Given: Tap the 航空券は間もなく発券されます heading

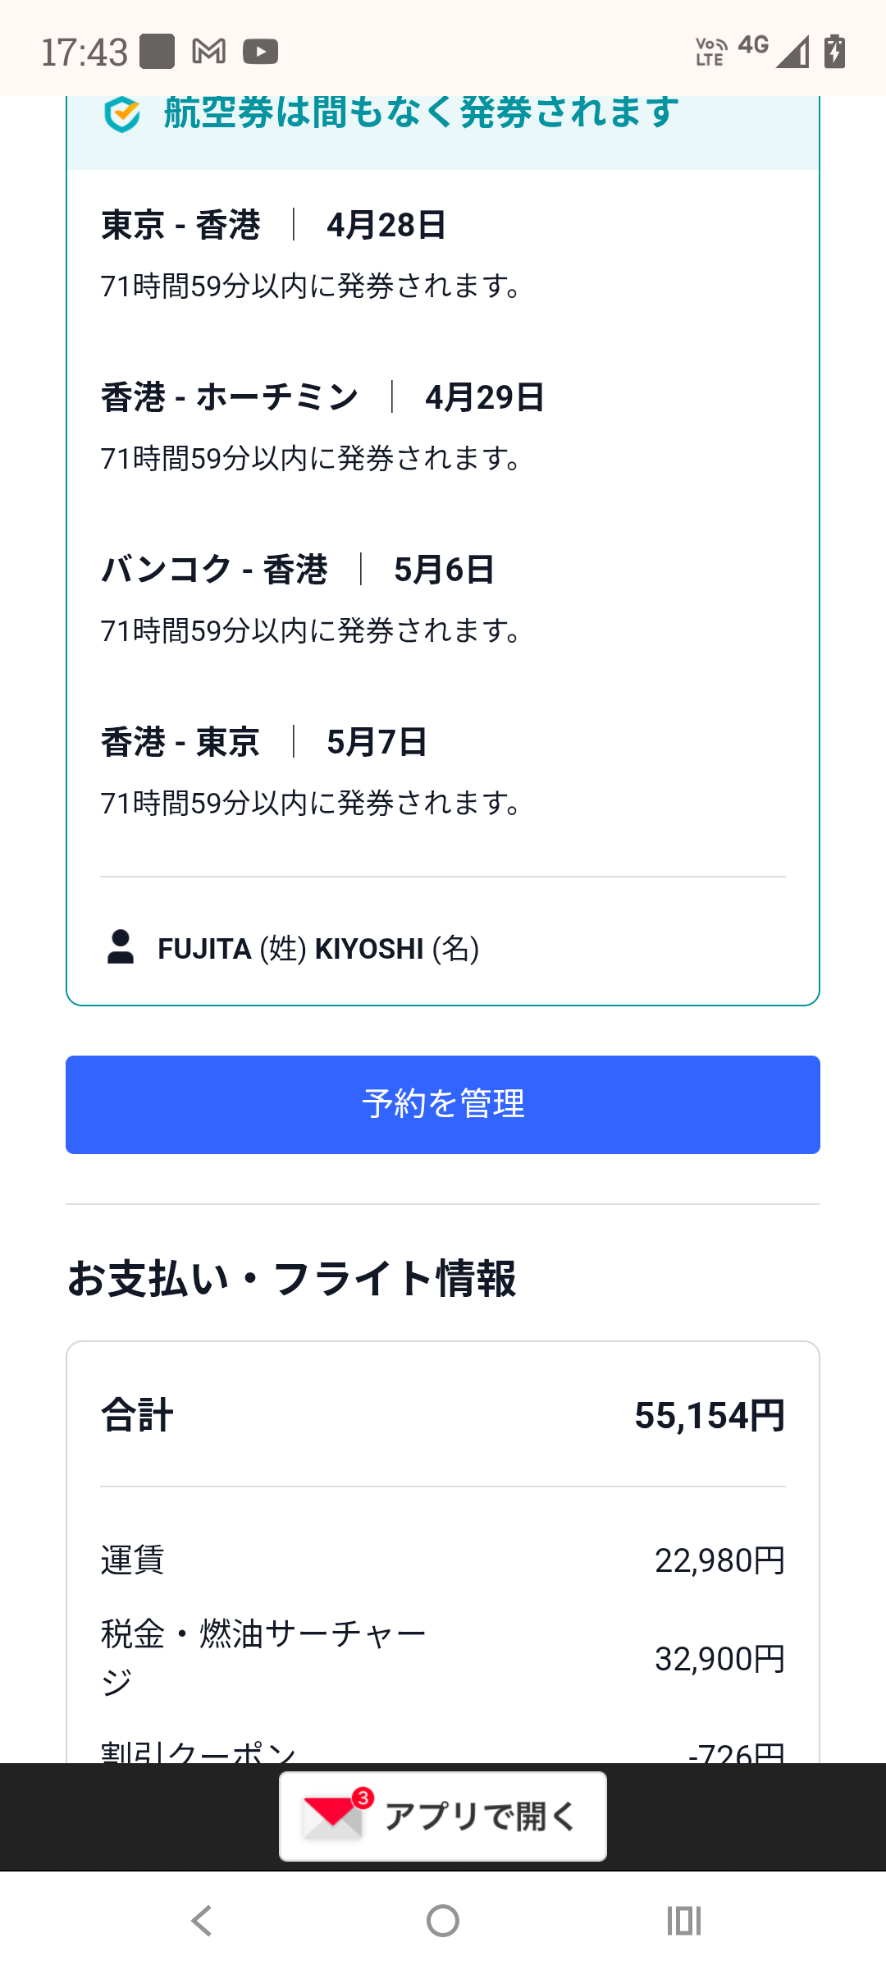Looking at the screenshot, I should tap(421, 112).
